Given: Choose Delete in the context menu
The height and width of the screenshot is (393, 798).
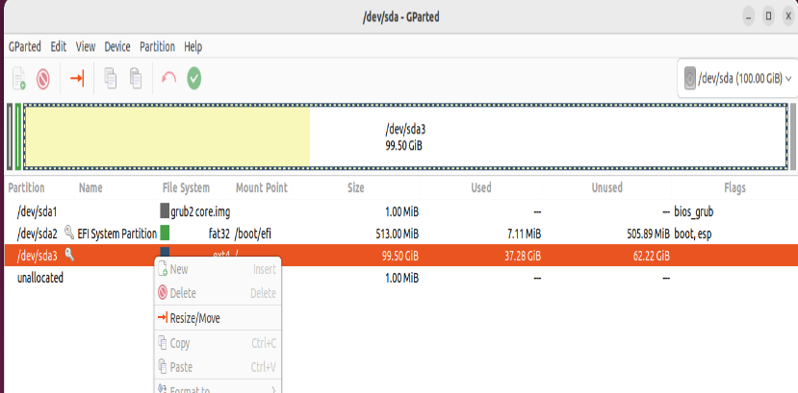Looking at the screenshot, I should (x=218, y=293).
